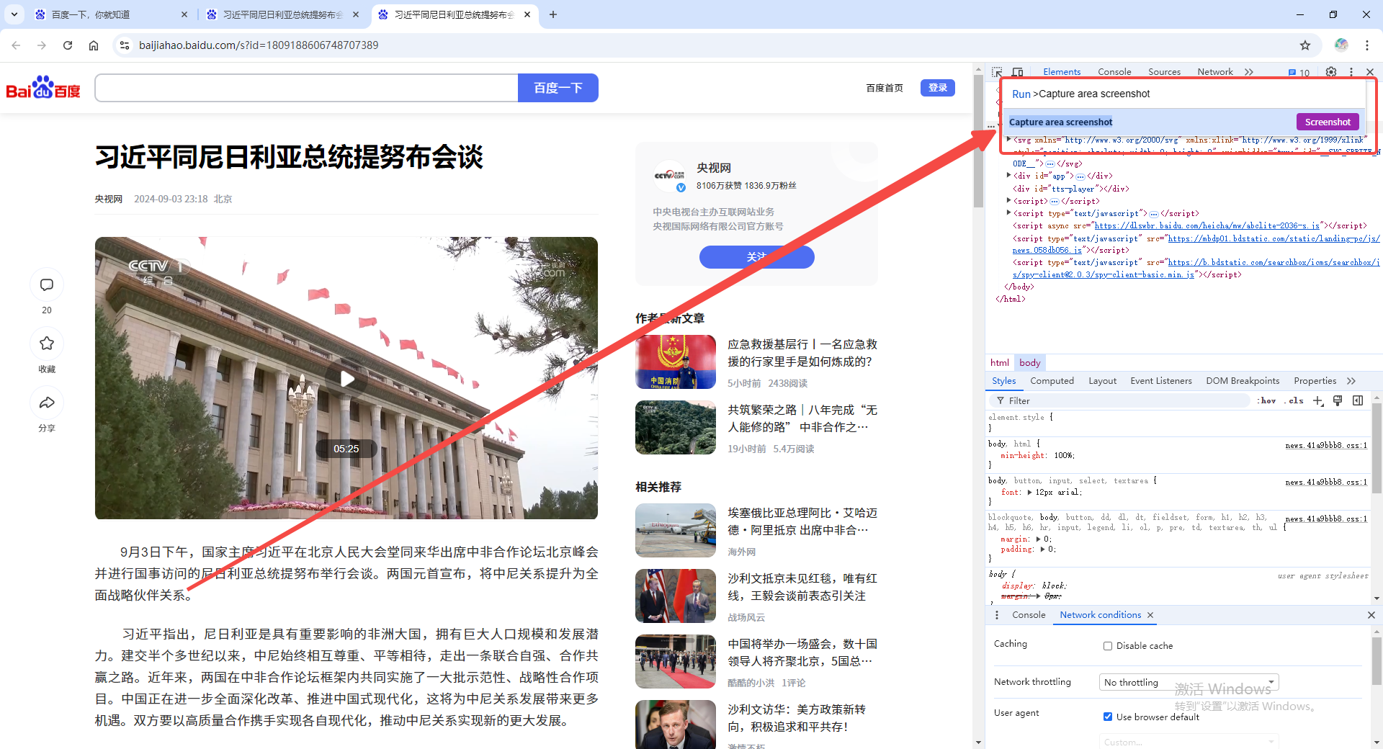Click the command menu Run input box
The image size is (1383, 749).
1184,94
